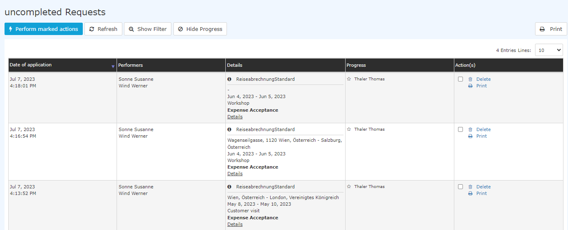Click star icon in second row progress

click(349, 129)
